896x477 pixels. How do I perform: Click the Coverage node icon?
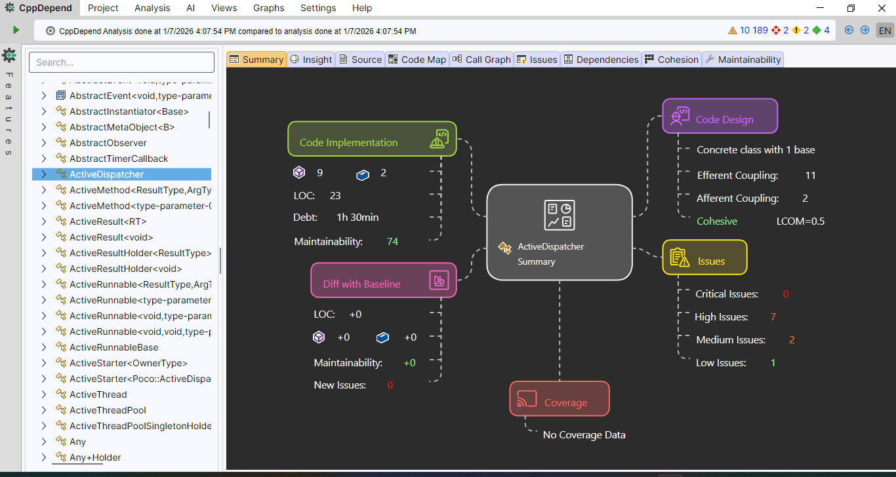(x=527, y=399)
